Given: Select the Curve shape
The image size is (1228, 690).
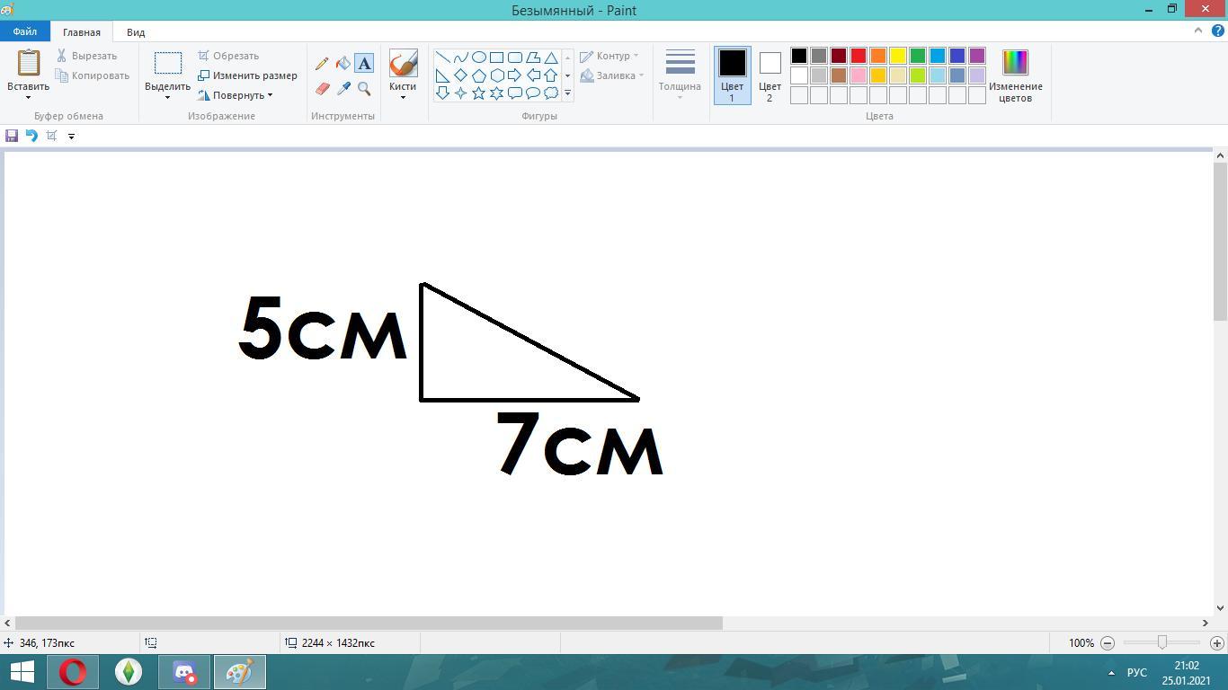Looking at the screenshot, I should (460, 57).
